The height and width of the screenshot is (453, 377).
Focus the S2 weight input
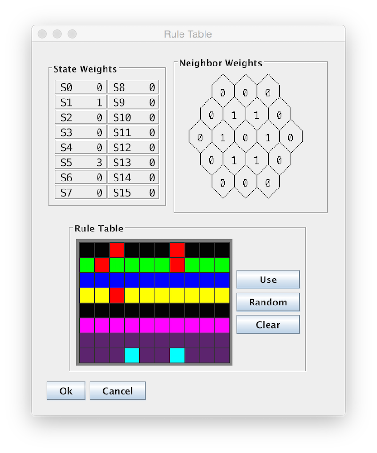pyautogui.click(x=81, y=117)
